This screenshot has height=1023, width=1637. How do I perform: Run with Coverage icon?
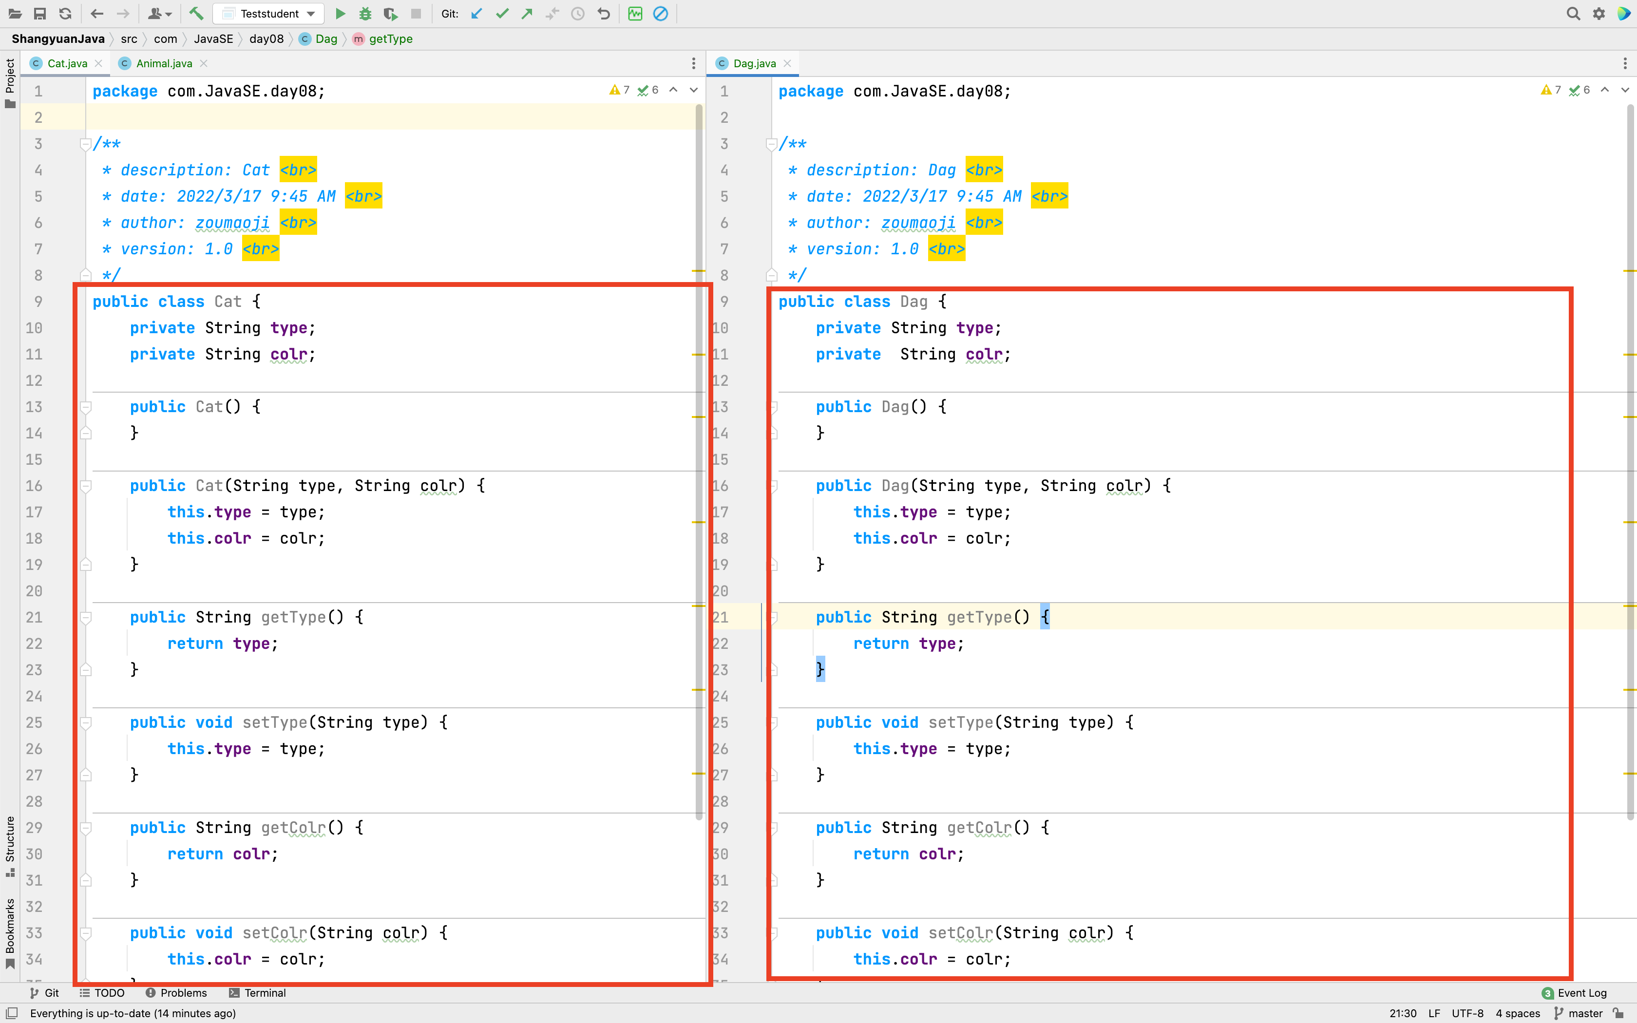point(390,14)
